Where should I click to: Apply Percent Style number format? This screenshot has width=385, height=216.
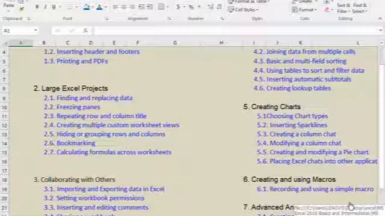[x=191, y=7]
